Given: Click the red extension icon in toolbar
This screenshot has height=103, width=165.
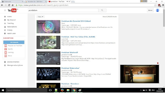Looking at the screenshot, I should pos(159,5).
